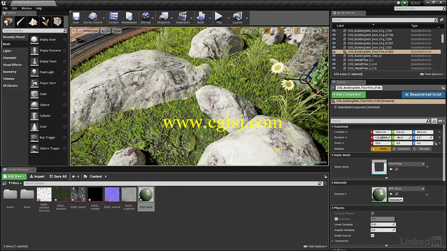
Task: Toggle visibility of COG_BuildingSetA_Door_01g_7193
Action: (334, 31)
